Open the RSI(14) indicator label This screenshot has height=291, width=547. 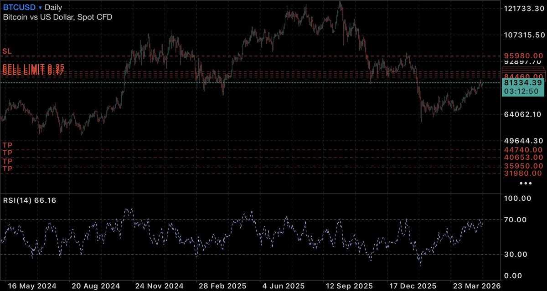pos(30,200)
